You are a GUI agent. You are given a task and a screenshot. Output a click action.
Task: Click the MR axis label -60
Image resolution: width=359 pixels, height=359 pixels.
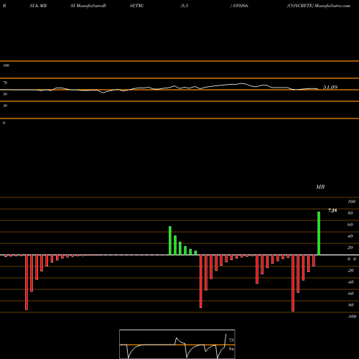pos(350,294)
